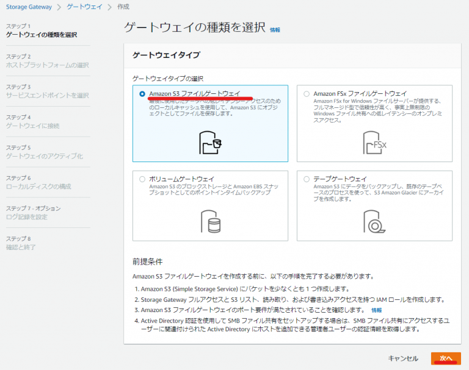Image resolution: width=469 pixels, height=370 pixels.
Task: Select the Amazon FSx File Gateway radio button
Action: (307, 94)
